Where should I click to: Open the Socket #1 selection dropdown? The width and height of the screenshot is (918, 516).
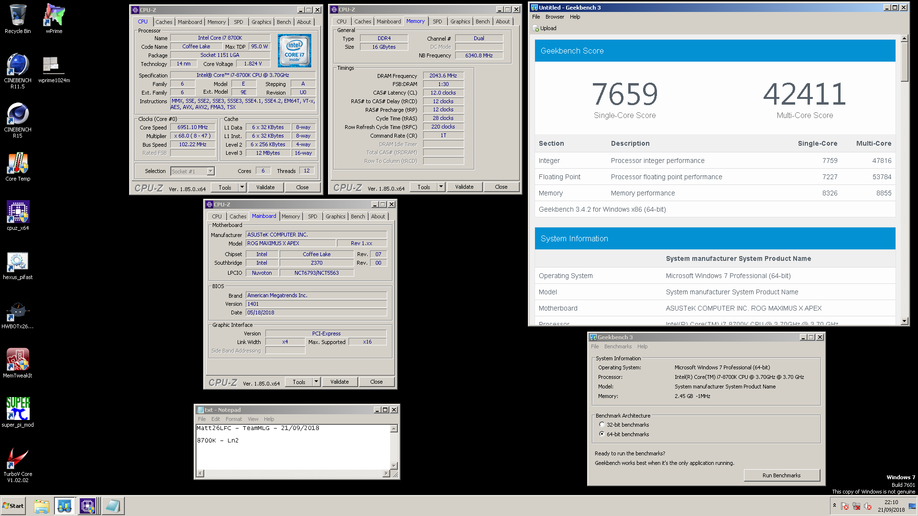(210, 171)
